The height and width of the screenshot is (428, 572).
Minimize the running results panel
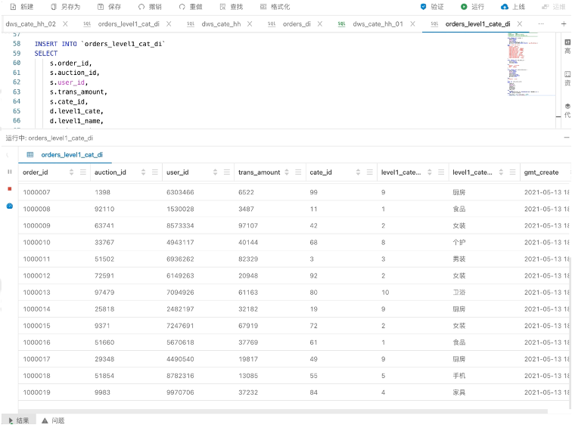pyautogui.click(x=567, y=138)
